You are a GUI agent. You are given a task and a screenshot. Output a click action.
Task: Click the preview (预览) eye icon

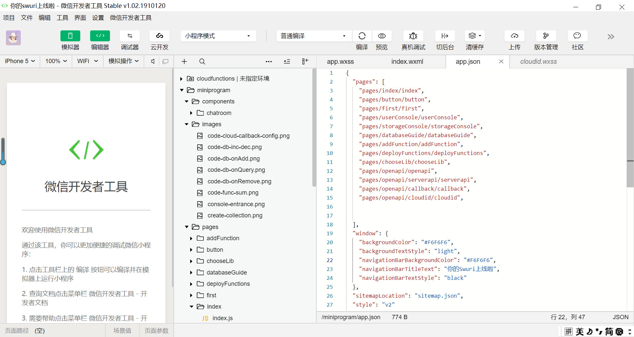(x=382, y=36)
